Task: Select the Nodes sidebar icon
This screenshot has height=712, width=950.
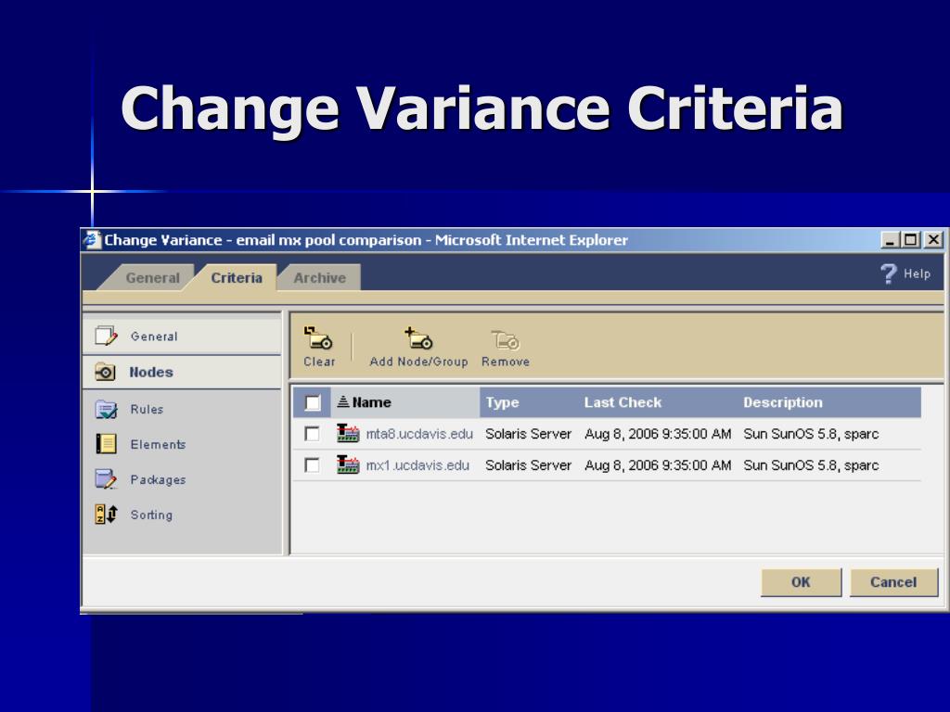Action: coord(106,372)
